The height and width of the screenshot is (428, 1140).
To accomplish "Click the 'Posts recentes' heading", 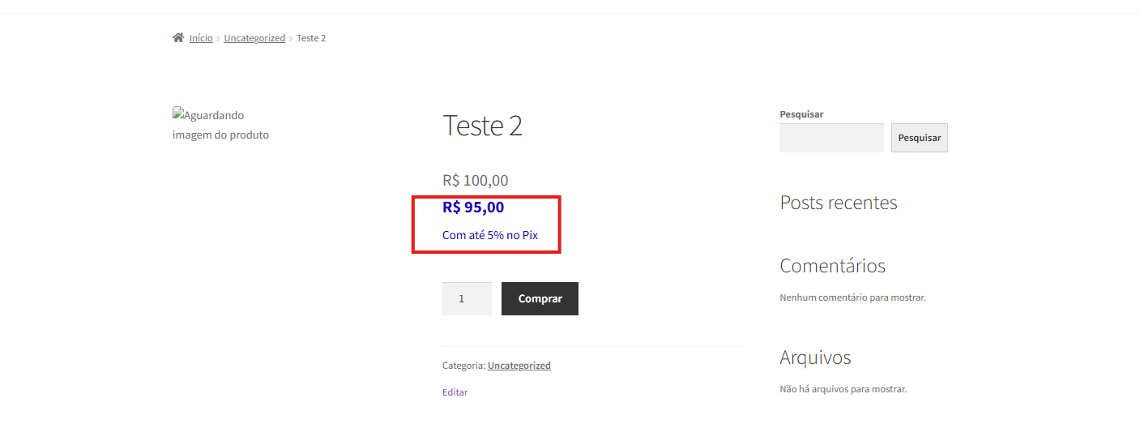I will 839,203.
